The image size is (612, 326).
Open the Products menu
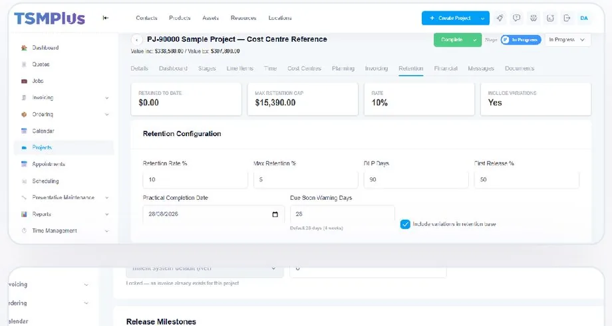[x=180, y=18]
